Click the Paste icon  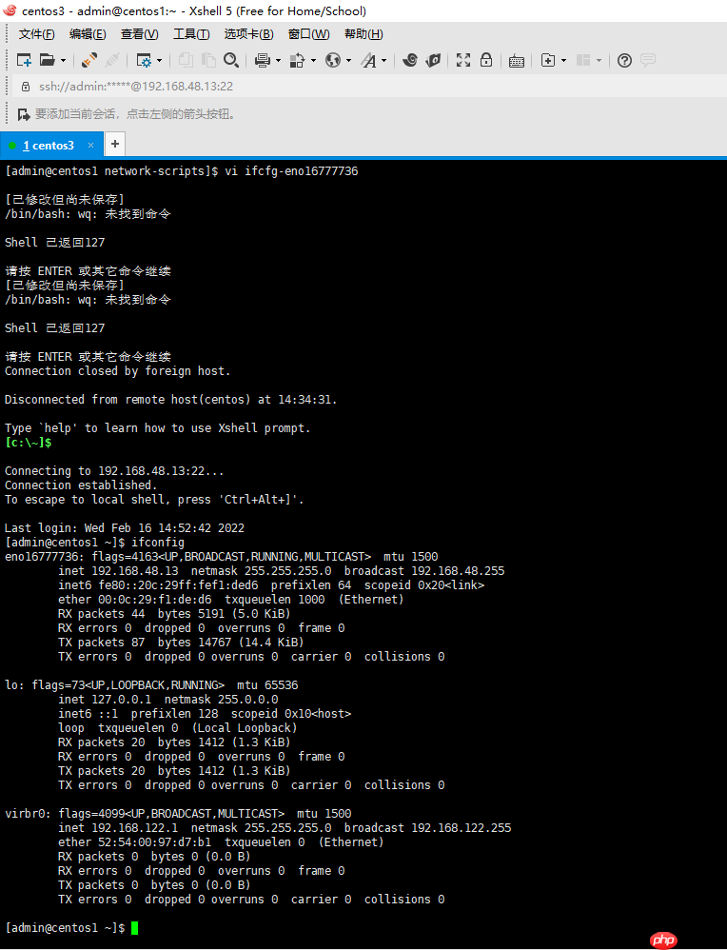click(x=209, y=60)
